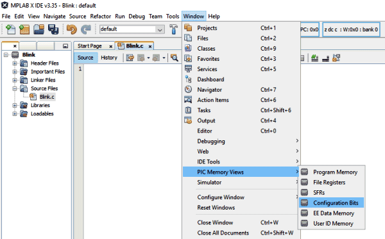Collapse the Blink project root node
Image resolution: width=385 pixels, height=239 pixels.
6,54
